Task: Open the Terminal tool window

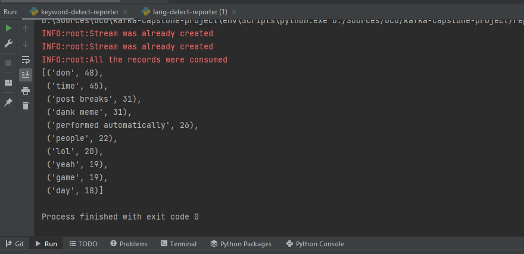Action: 179,244
